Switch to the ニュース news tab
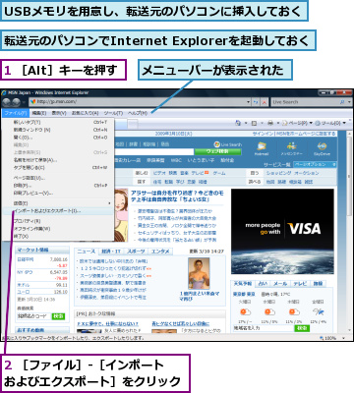Image resolution: width=354 pixels, height=393 pixels. coord(86,252)
